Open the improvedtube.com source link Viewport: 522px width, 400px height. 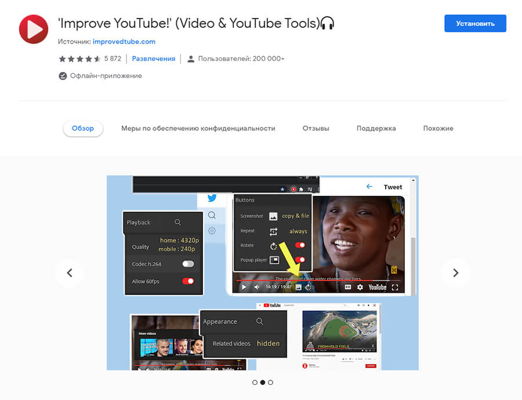(x=124, y=42)
